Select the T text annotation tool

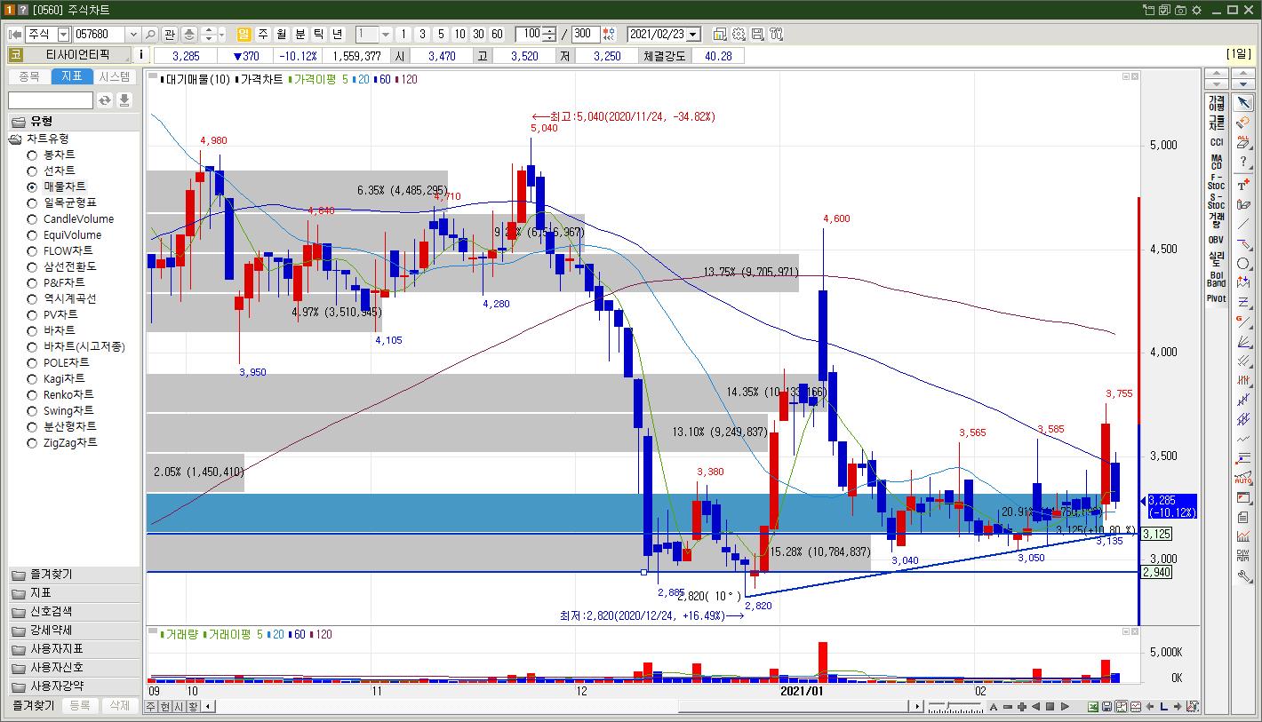(1242, 186)
